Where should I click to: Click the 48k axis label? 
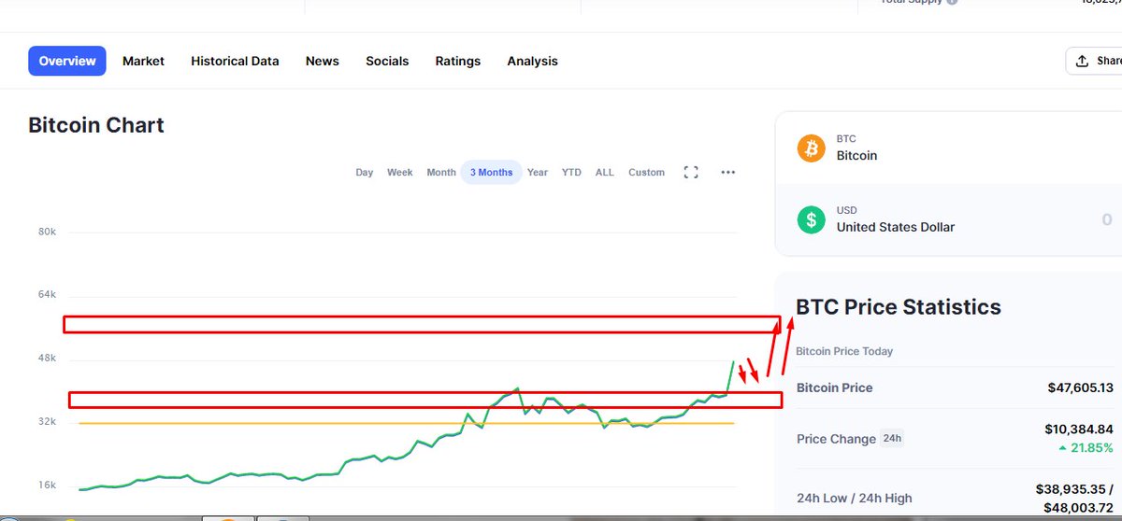click(47, 358)
